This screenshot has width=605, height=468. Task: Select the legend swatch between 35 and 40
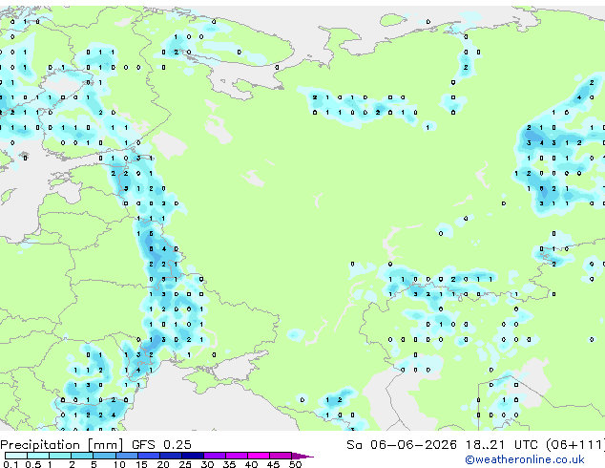coord(237,456)
